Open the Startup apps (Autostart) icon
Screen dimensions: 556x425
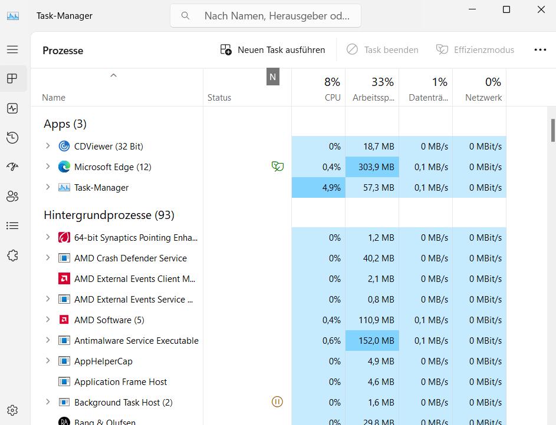12,167
